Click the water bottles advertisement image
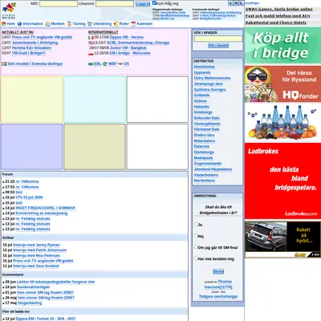321x321 pixels. tap(282, 122)
